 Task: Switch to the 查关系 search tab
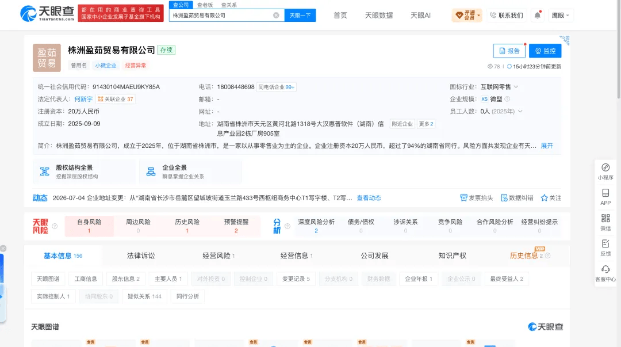229,5
